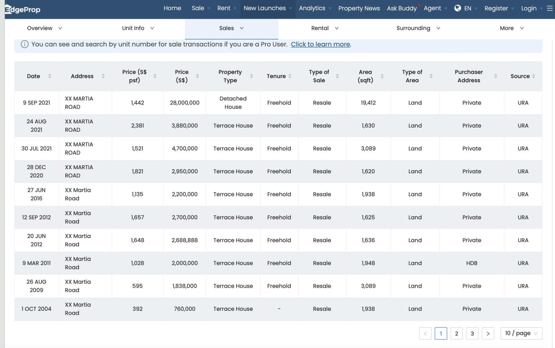Sort by Property Type column

251,76
